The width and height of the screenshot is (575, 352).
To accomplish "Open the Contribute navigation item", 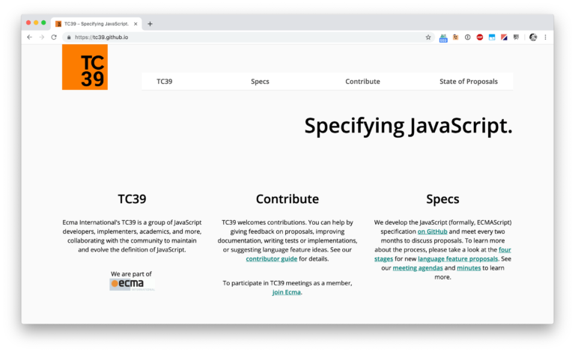I will (x=362, y=82).
